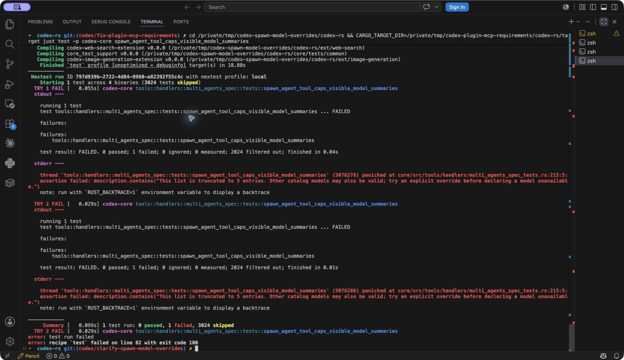Switch to the OUTPUT tab
The width and height of the screenshot is (624, 360).
click(72, 22)
